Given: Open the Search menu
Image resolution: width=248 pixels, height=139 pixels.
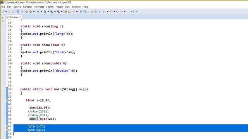Looking at the screenshot, I should point(50,7).
